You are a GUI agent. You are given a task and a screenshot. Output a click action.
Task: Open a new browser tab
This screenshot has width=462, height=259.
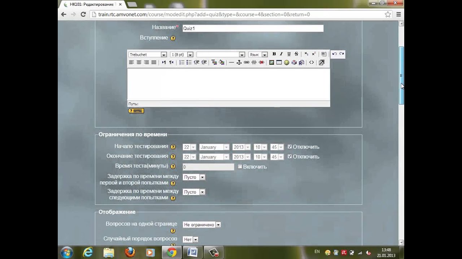pyautogui.click(x=132, y=4)
